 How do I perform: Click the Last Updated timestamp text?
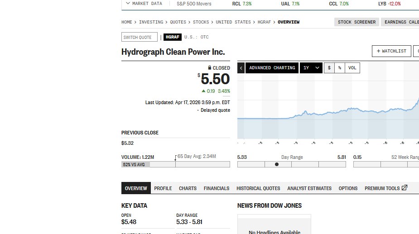[188, 102]
